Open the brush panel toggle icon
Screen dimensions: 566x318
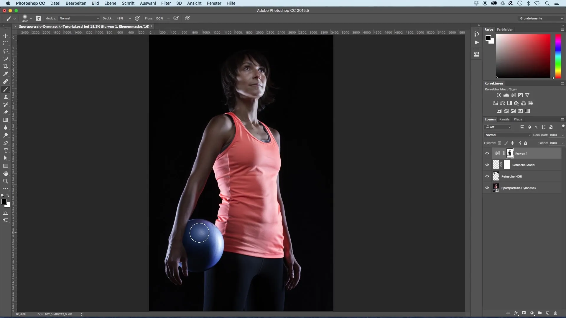pos(38,18)
